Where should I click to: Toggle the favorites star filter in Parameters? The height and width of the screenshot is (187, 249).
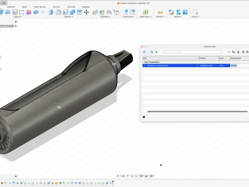tap(156, 52)
